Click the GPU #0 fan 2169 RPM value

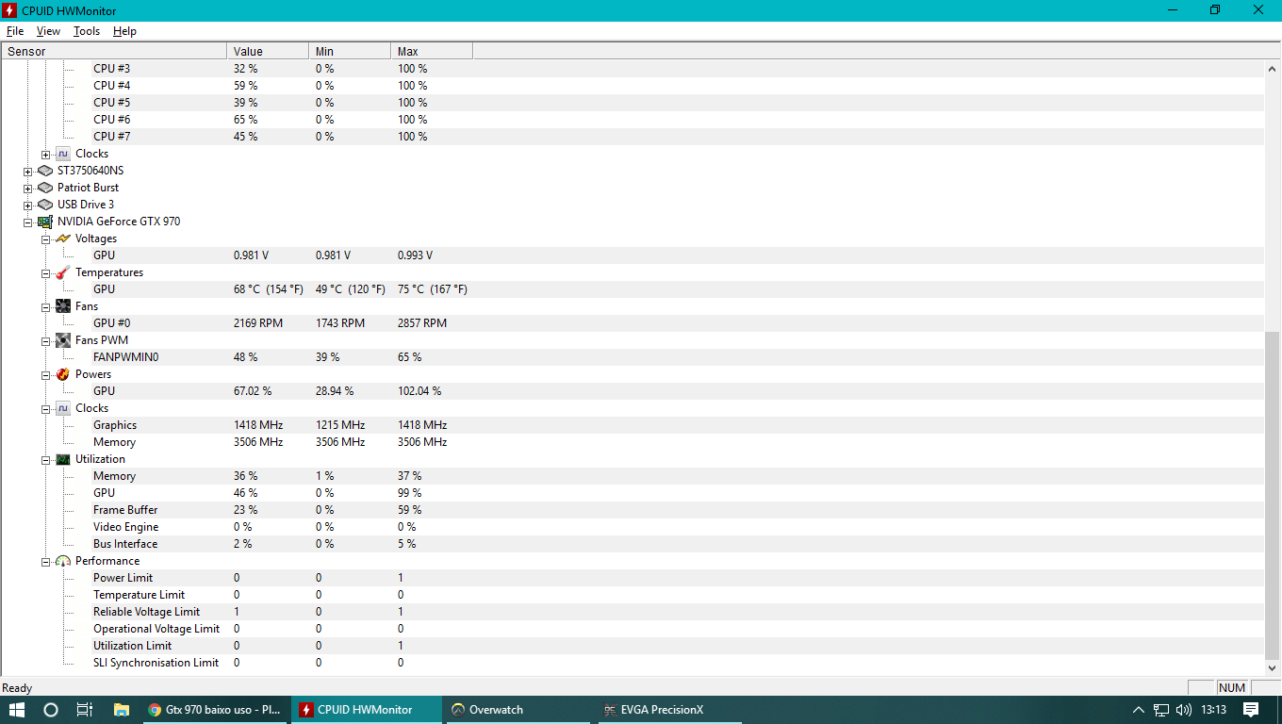coord(258,323)
